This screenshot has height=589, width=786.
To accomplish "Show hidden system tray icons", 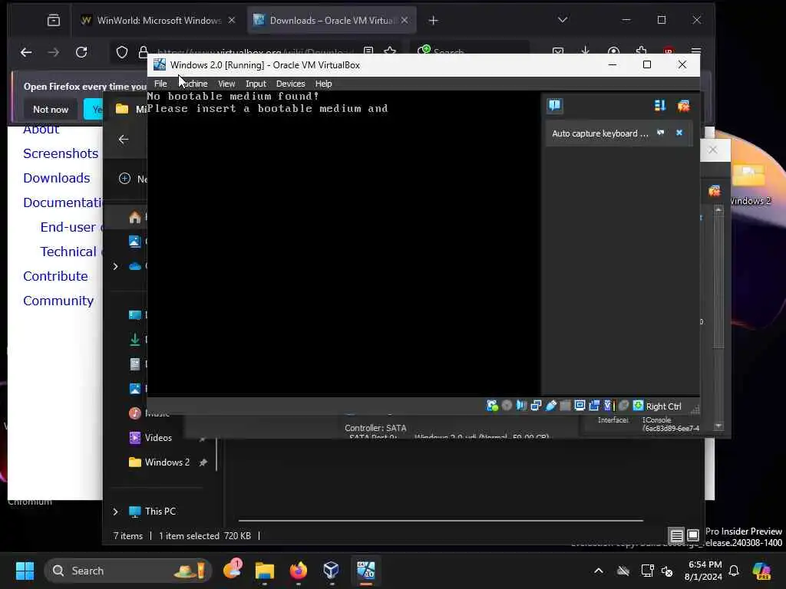I will coord(599,571).
